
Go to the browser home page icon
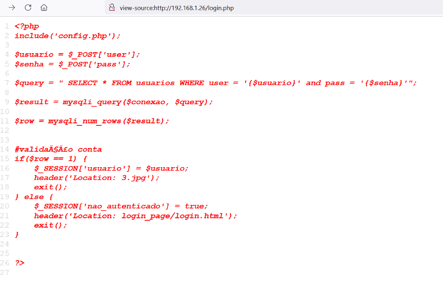tap(44, 7)
